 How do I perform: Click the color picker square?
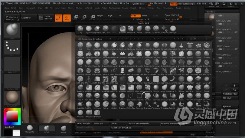click(x=12, y=116)
